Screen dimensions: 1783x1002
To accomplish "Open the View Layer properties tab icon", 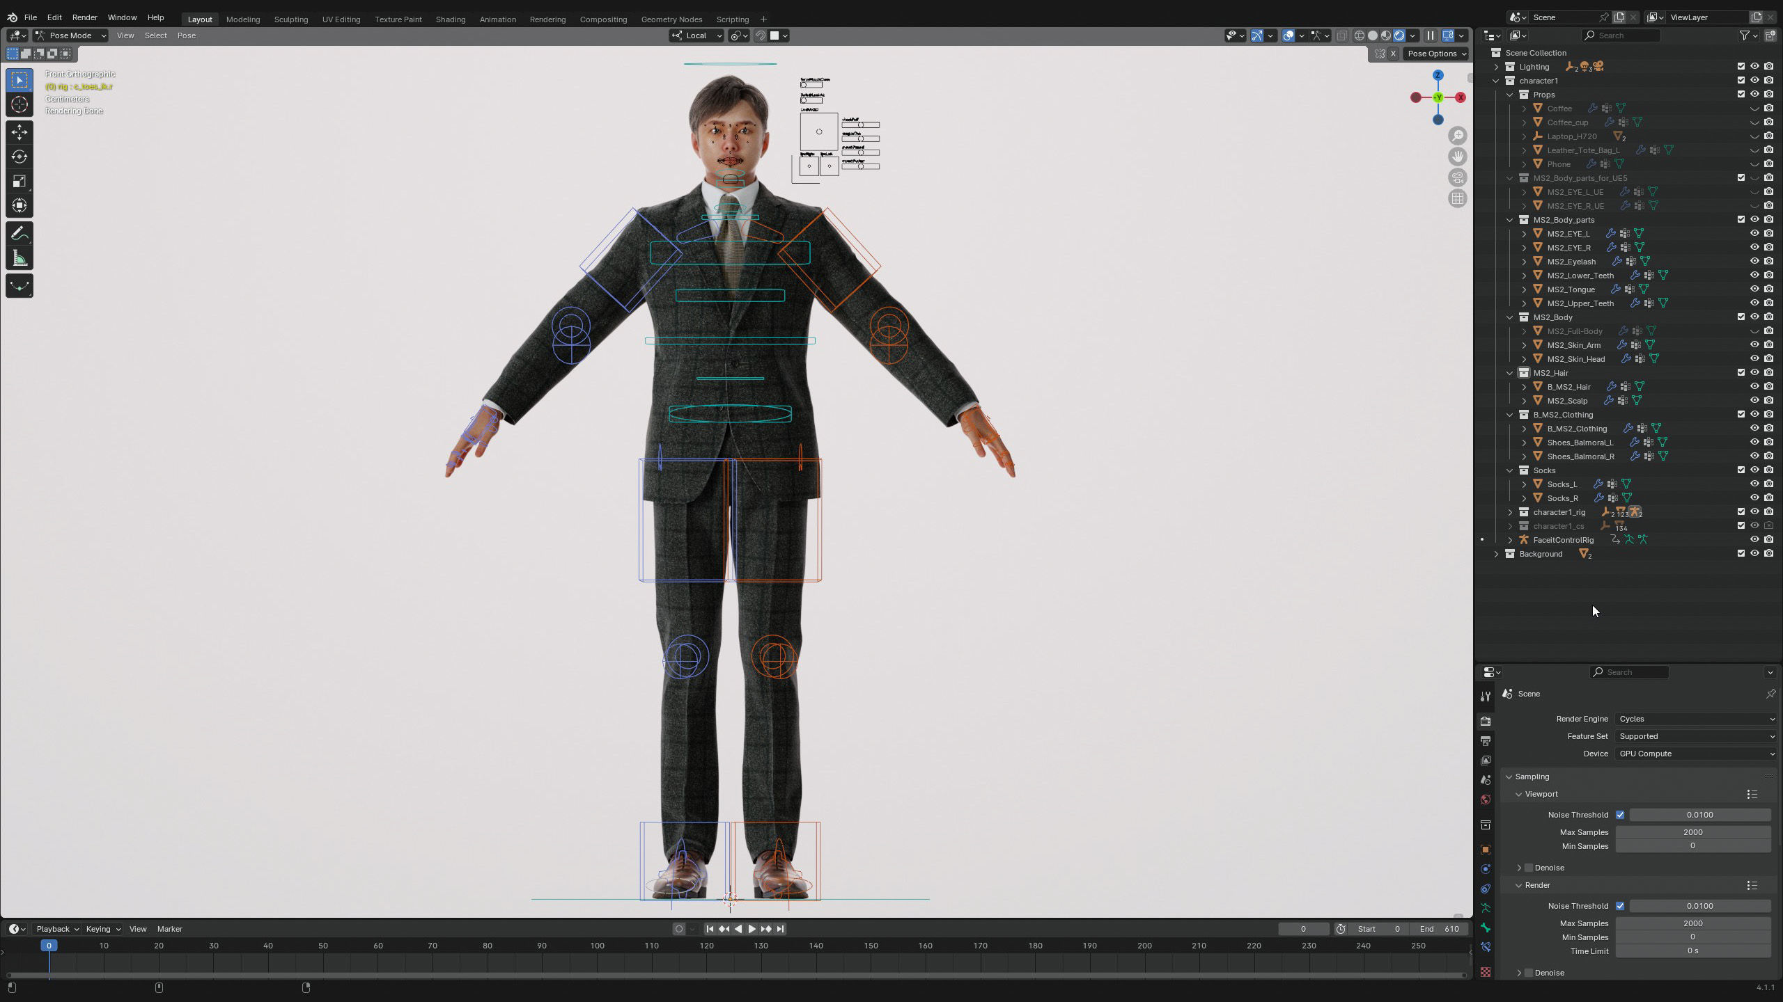I will tap(1486, 760).
